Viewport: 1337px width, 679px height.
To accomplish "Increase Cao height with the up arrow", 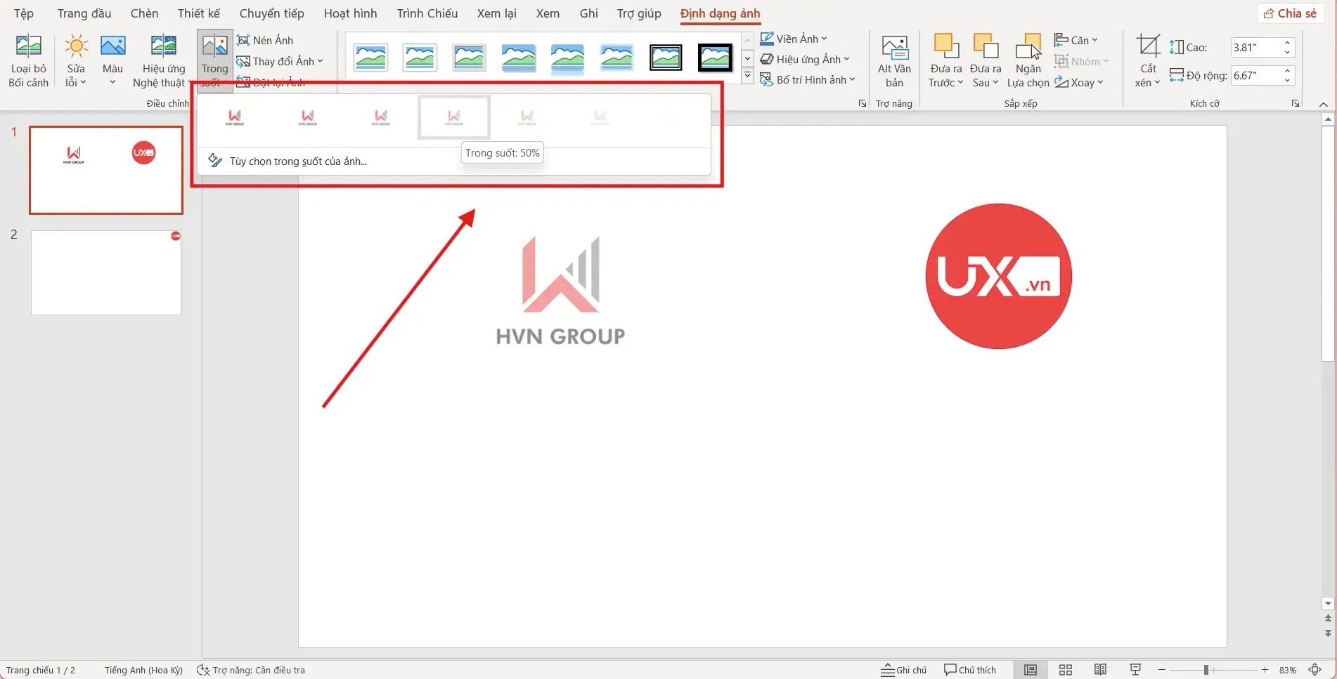I will pyautogui.click(x=1288, y=43).
